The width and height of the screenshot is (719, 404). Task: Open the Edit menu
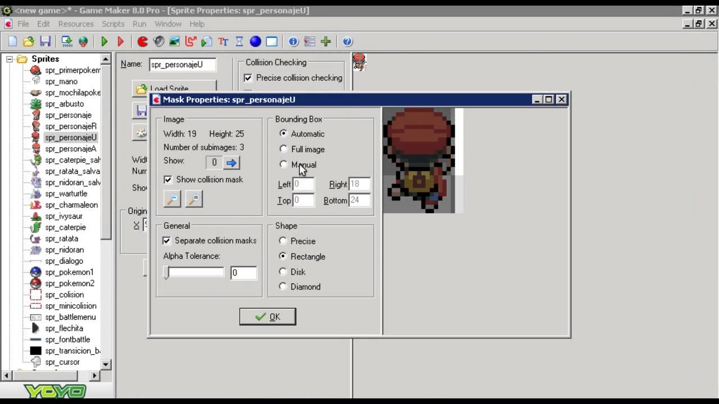pyautogui.click(x=43, y=24)
